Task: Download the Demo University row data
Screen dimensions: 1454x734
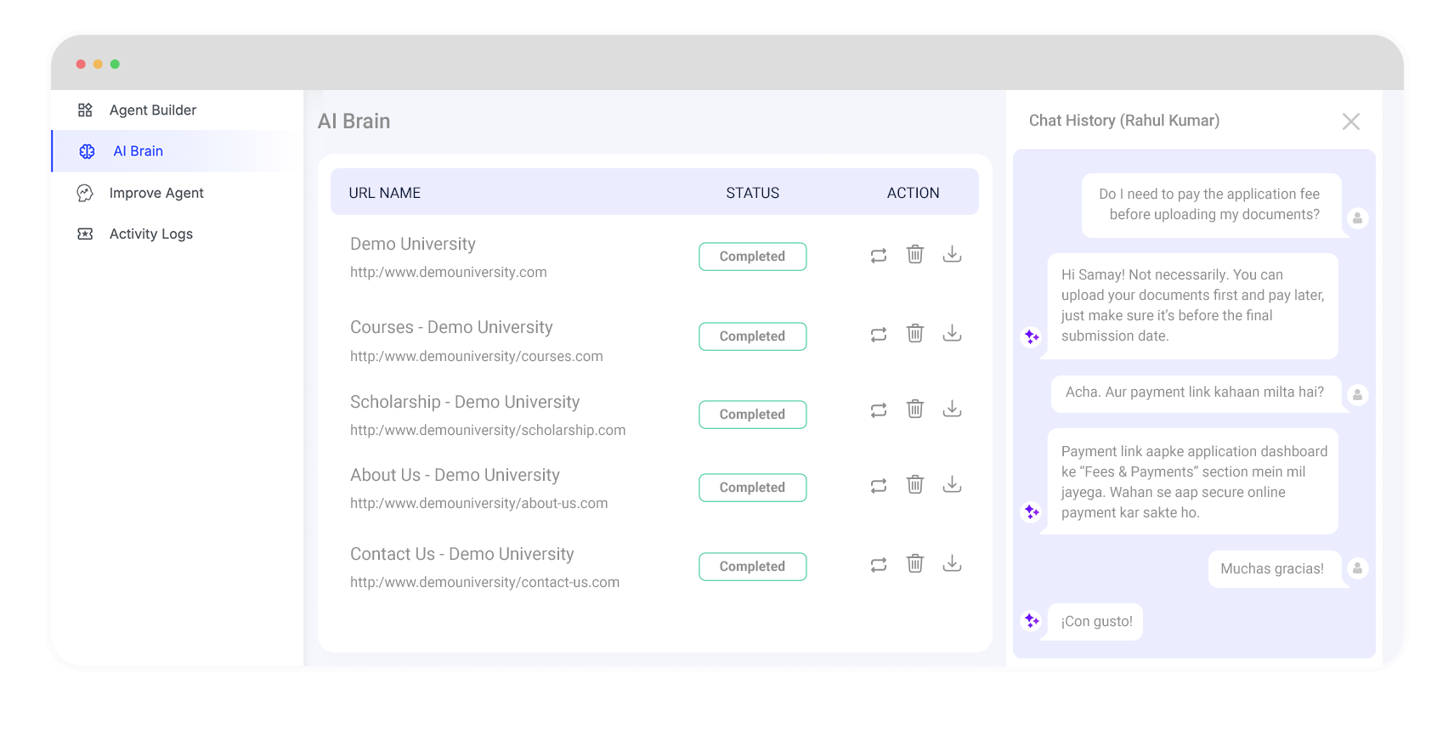Action: pyautogui.click(x=952, y=255)
